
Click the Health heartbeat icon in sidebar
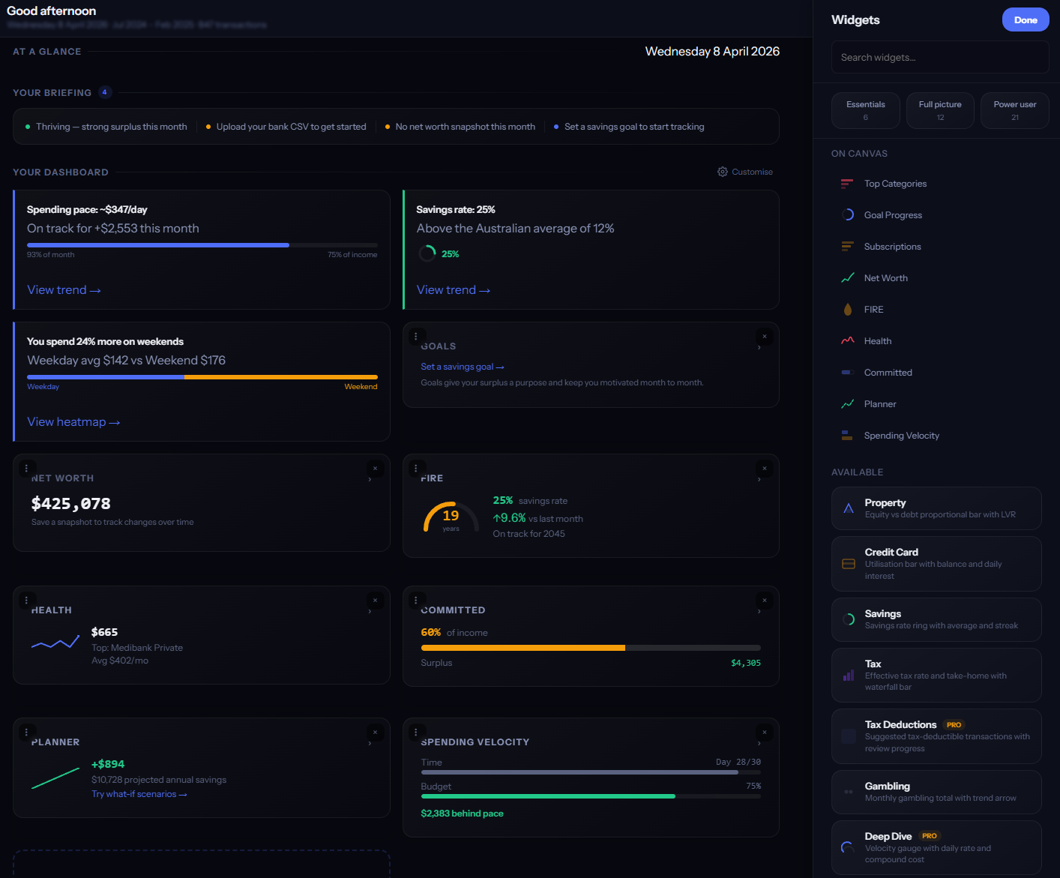(x=848, y=341)
